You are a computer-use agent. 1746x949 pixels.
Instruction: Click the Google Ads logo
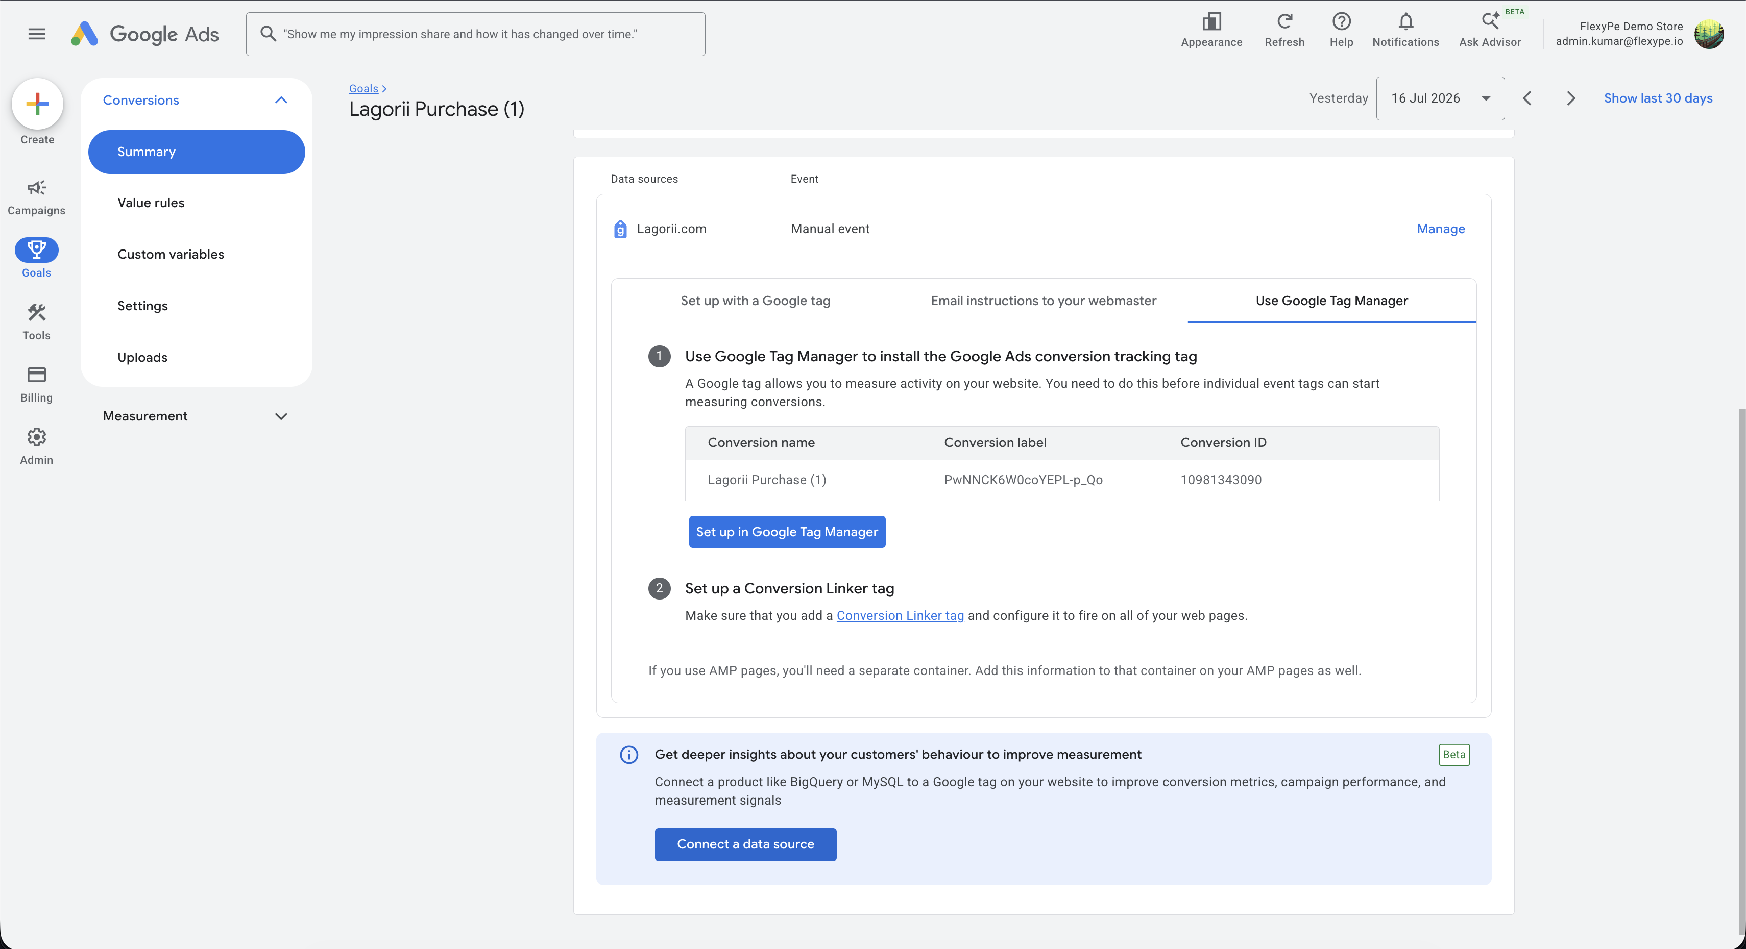[x=145, y=34]
